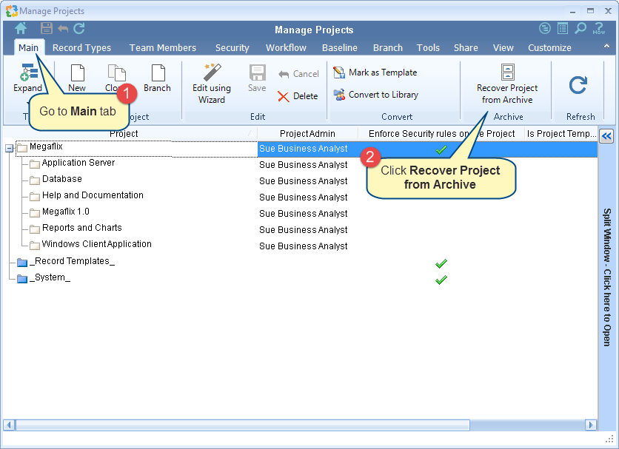Click the Undo arrow in quick toolbar
Image resolution: width=619 pixels, height=449 pixels.
[x=63, y=28]
